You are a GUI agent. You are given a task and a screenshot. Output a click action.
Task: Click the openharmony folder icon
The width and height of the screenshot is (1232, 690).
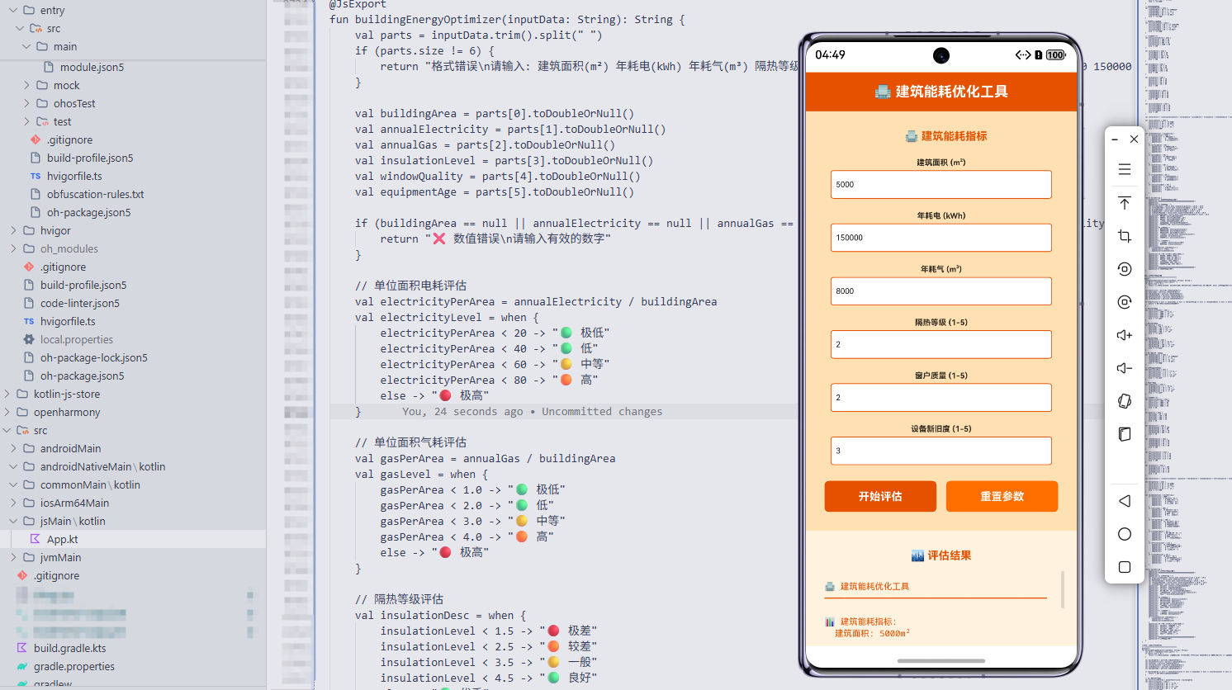pos(22,412)
